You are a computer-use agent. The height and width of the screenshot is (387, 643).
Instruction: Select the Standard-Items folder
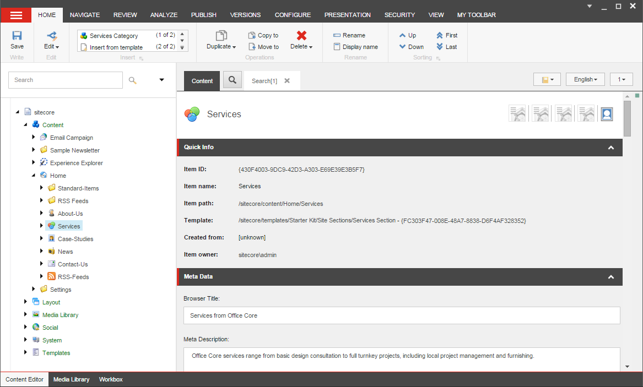click(x=78, y=188)
